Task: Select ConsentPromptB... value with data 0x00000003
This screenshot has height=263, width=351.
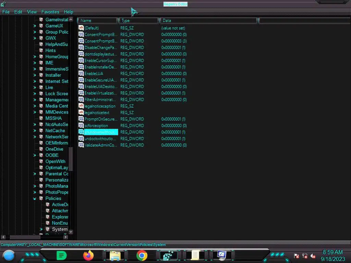Action: click(101, 41)
